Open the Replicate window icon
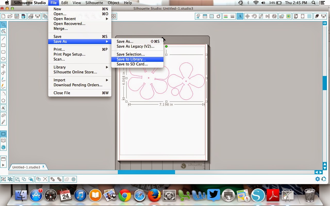 274,16
